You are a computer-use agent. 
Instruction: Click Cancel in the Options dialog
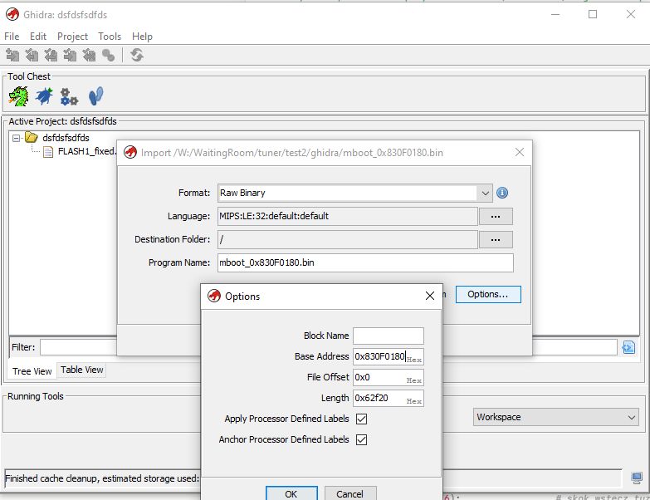(x=350, y=493)
